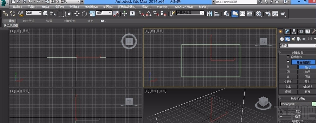
Task: Activate the Select Object tool
Action: tap(45, 14)
